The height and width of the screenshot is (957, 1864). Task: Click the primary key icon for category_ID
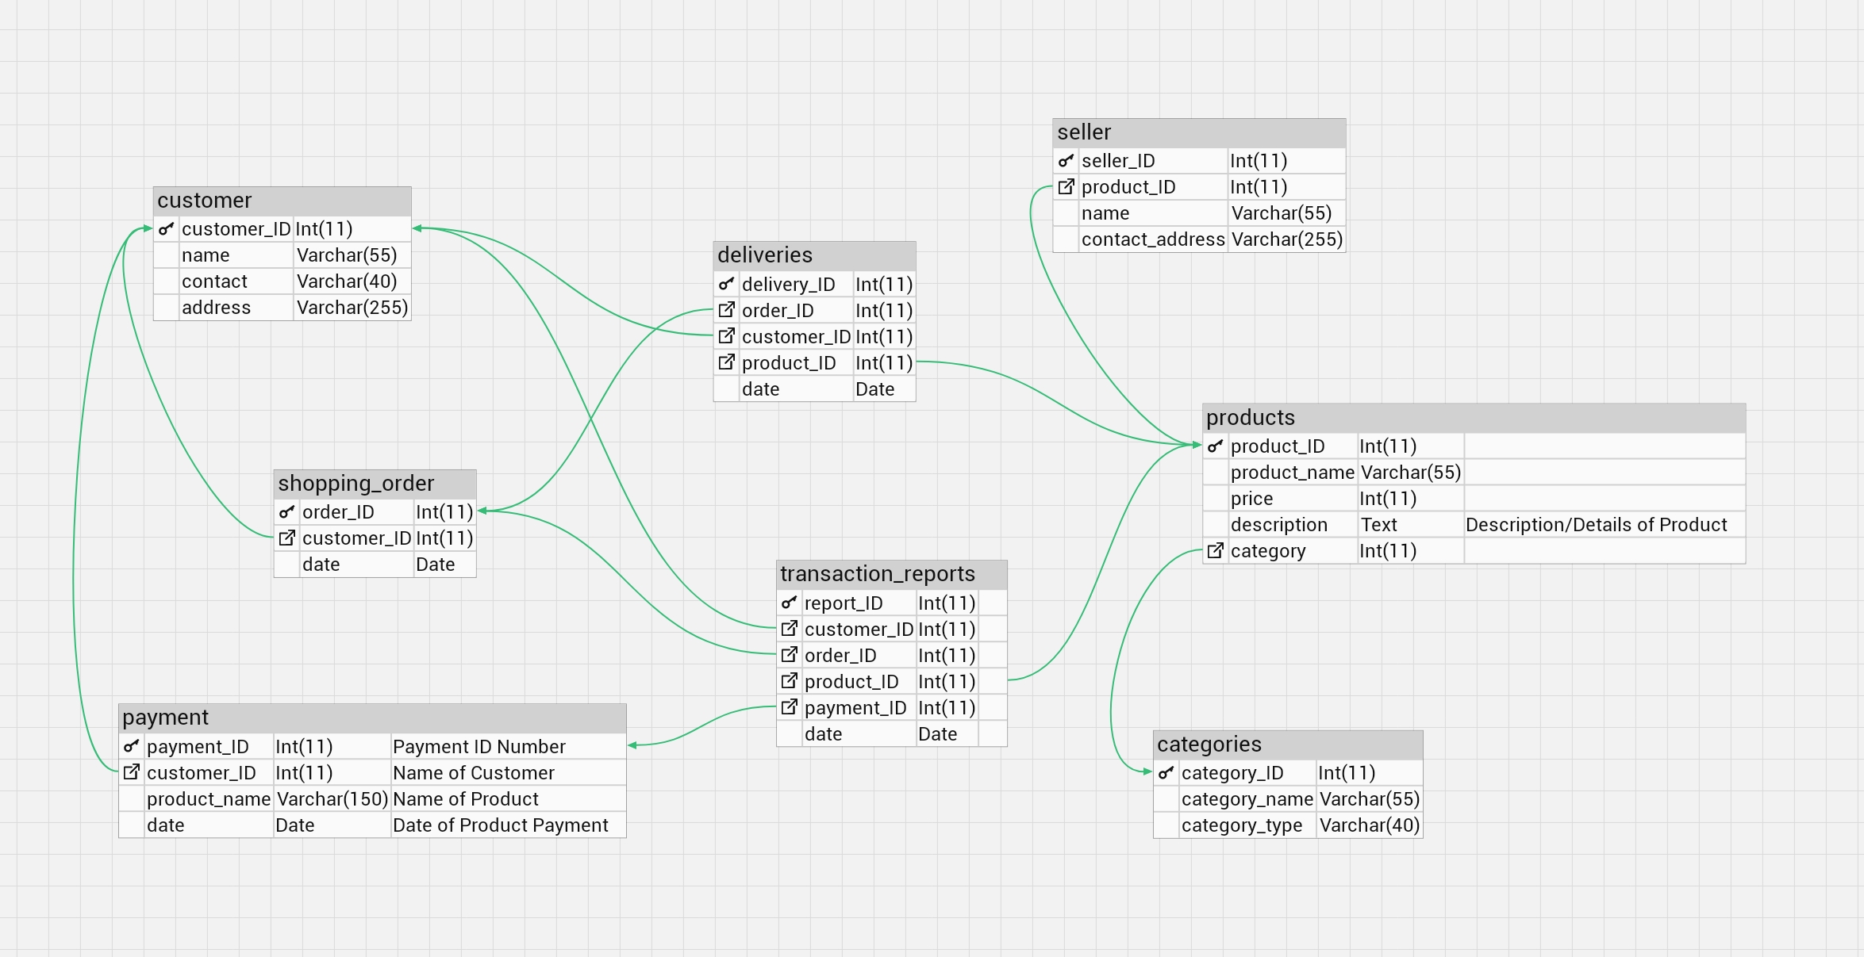(x=1166, y=773)
